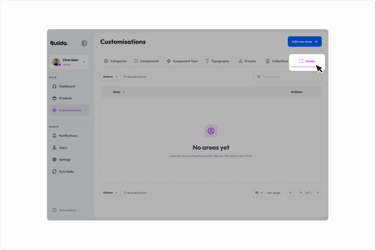Screen dimensions: 375x250
Task: Open Sync Data from the sidebar
Action: tap(69, 172)
